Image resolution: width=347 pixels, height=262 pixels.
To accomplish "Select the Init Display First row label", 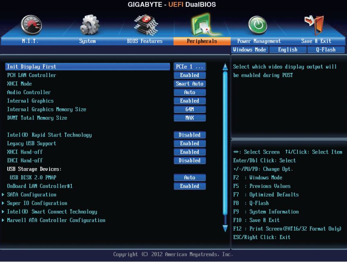I will [x=31, y=67].
